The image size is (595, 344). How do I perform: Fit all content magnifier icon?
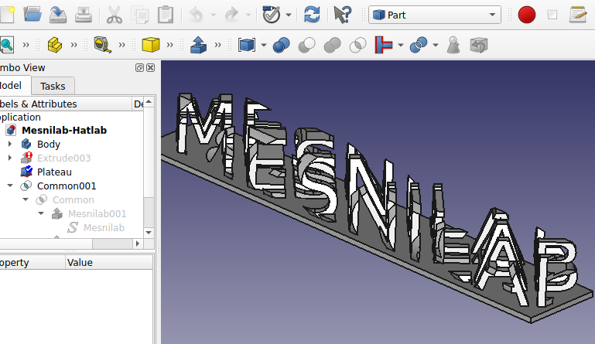[x=7, y=45]
